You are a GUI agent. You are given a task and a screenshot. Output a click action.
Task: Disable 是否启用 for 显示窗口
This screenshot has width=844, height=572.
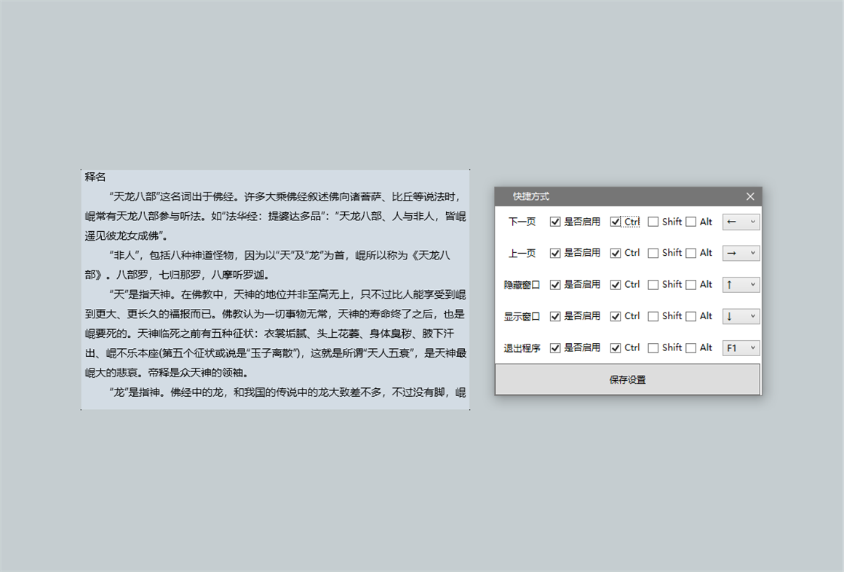click(x=556, y=316)
